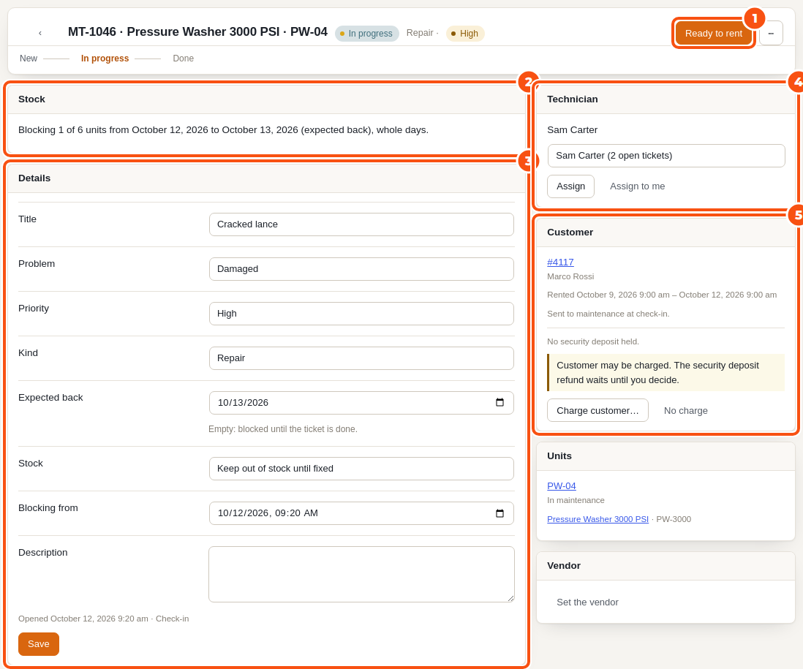Select the Done status step
The image size is (803, 669).
click(183, 58)
